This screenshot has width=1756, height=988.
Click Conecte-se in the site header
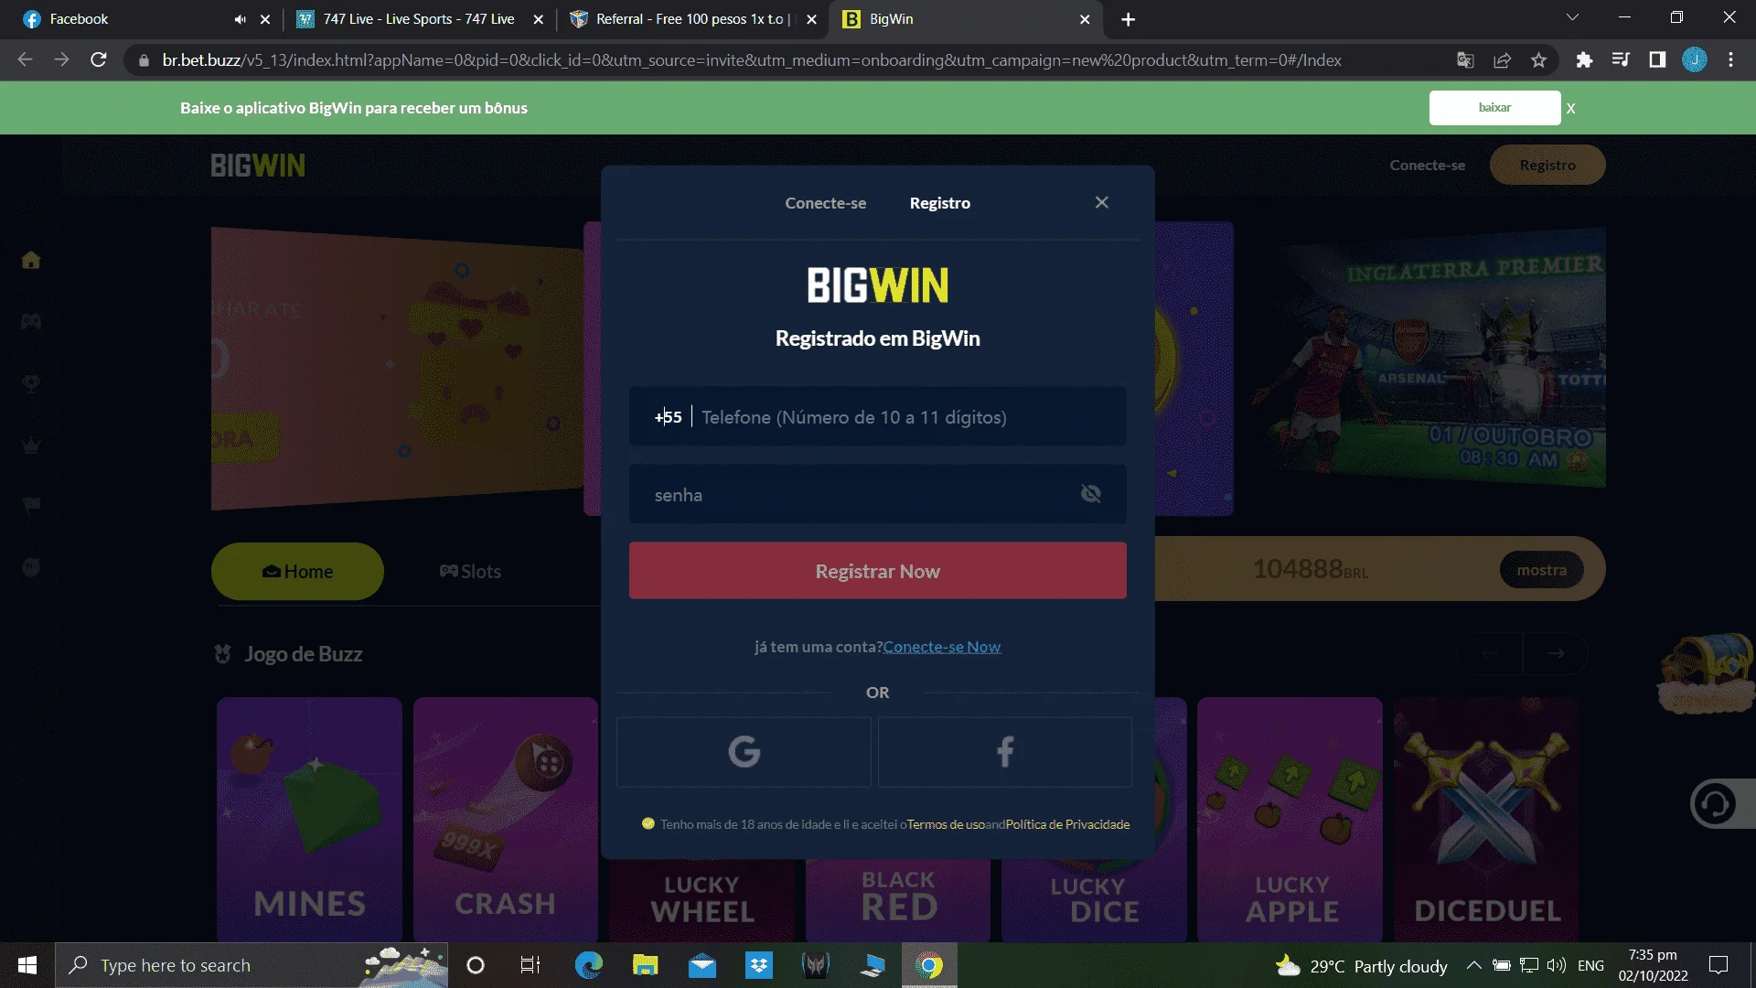1427,165
